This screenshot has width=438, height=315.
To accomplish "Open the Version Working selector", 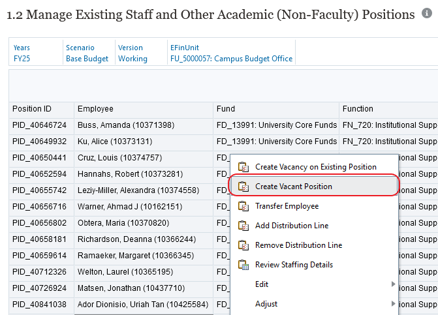I will click(x=133, y=59).
